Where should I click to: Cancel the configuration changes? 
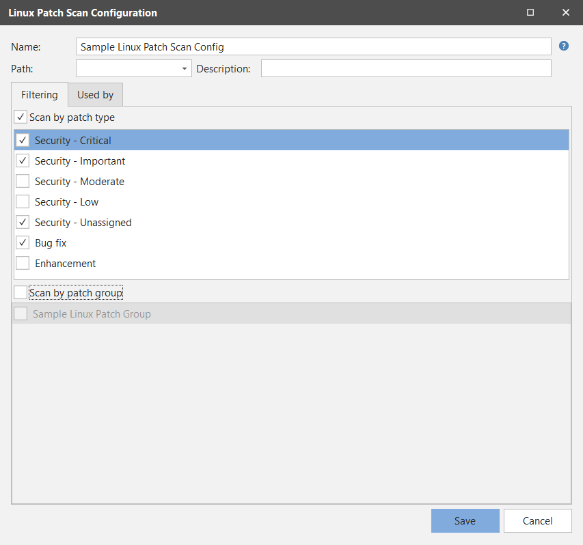tap(537, 520)
